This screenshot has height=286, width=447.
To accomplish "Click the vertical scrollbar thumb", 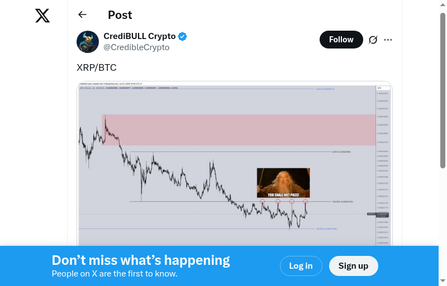I will 443,89.
